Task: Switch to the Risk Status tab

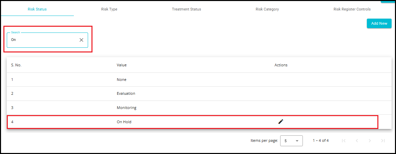Action: click(37, 9)
